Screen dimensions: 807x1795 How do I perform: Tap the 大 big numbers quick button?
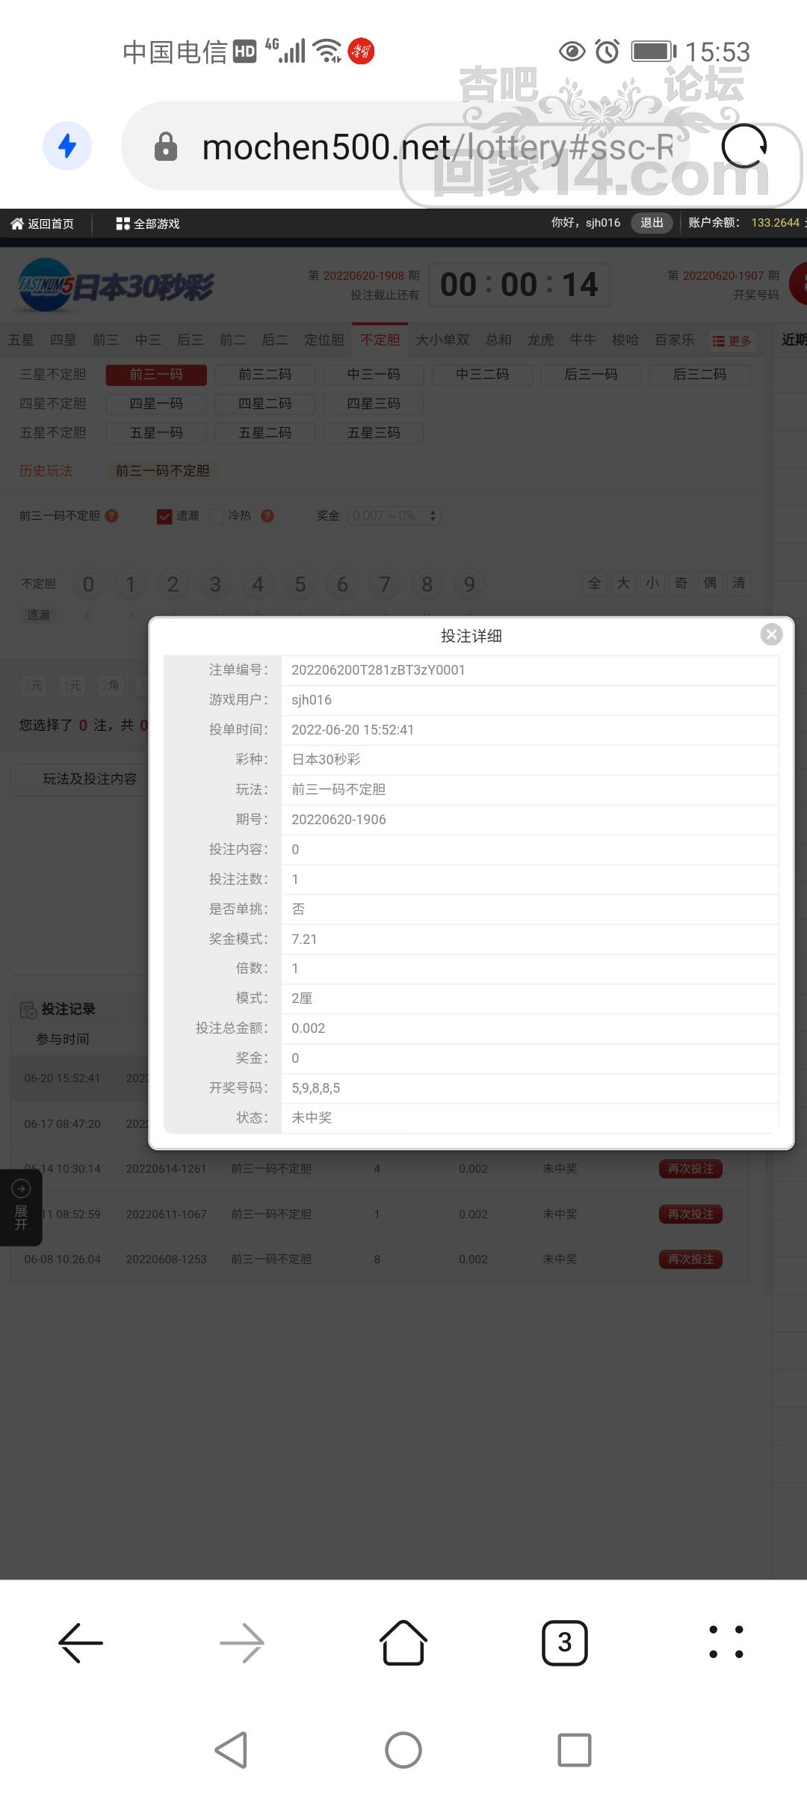[623, 583]
